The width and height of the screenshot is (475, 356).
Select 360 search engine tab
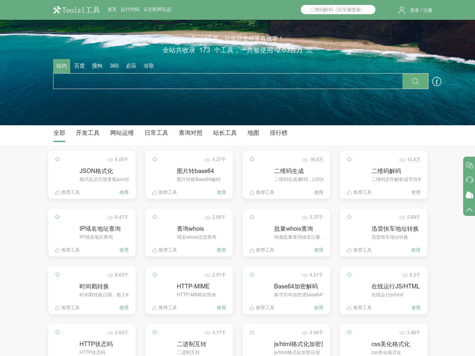(x=114, y=66)
